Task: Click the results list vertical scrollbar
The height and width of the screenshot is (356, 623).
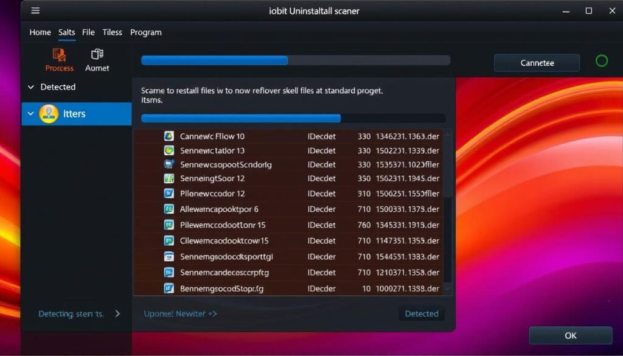Action: [448, 212]
